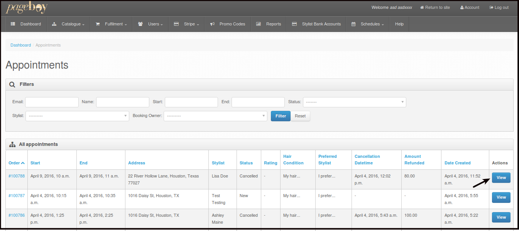The width and height of the screenshot is (519, 231).
Task: Apply filters with the Filter button
Action: (x=281, y=116)
